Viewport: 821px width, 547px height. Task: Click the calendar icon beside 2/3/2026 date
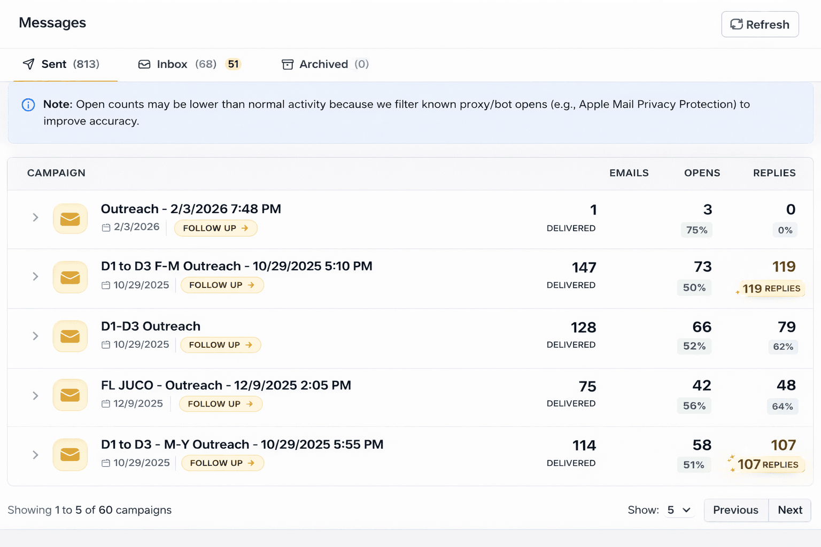click(106, 228)
